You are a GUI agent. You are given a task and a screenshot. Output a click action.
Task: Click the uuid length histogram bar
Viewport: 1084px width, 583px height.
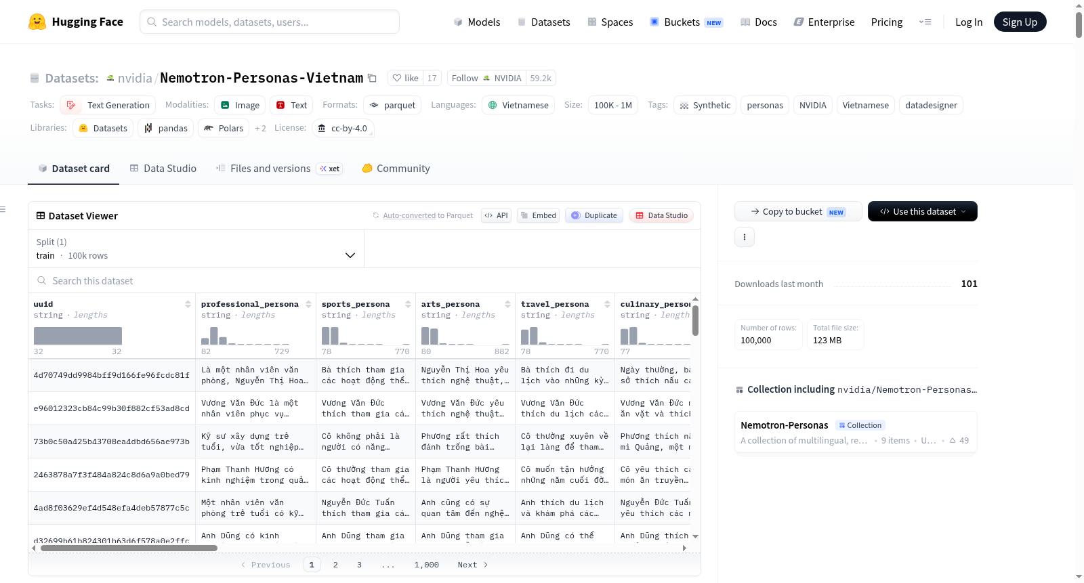click(x=78, y=336)
